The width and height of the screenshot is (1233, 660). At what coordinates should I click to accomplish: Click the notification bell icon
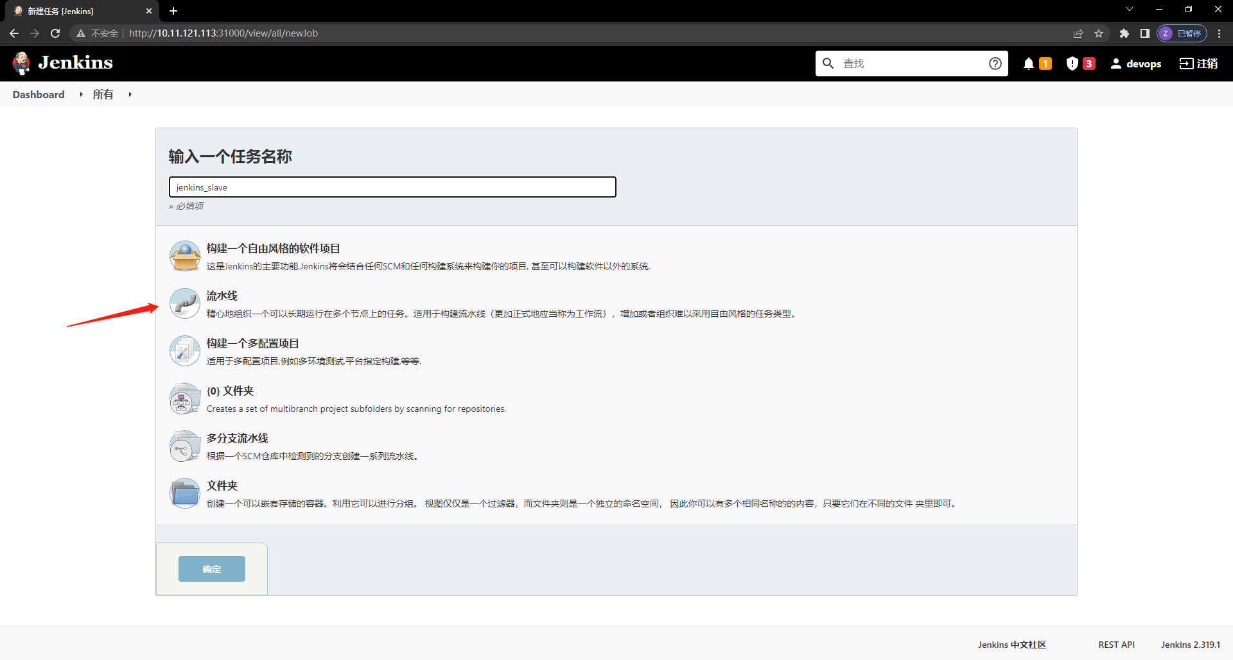point(1028,63)
